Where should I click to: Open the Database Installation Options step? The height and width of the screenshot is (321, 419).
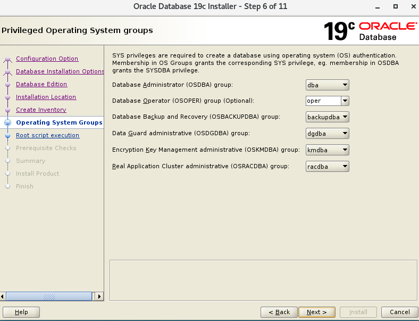click(x=60, y=71)
